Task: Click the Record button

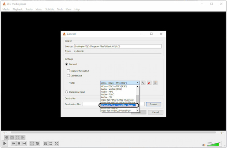Action: click(6, 137)
